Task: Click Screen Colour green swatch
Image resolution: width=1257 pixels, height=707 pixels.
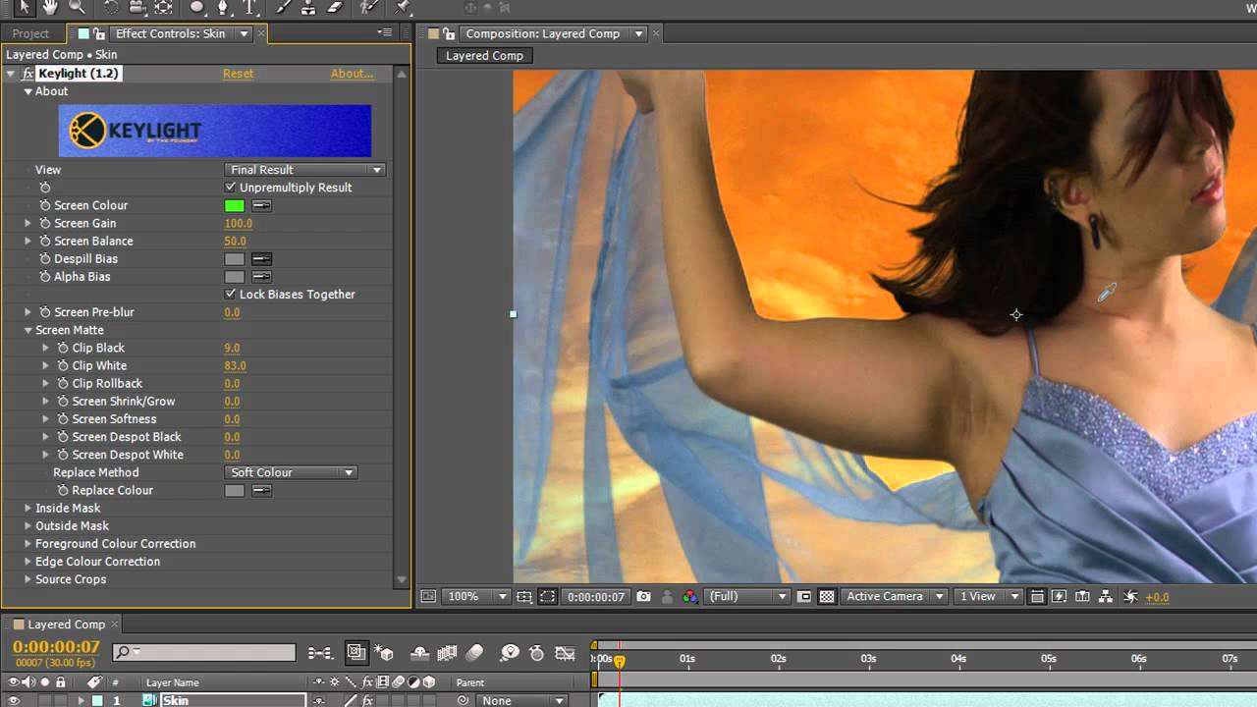Action: 234,206
